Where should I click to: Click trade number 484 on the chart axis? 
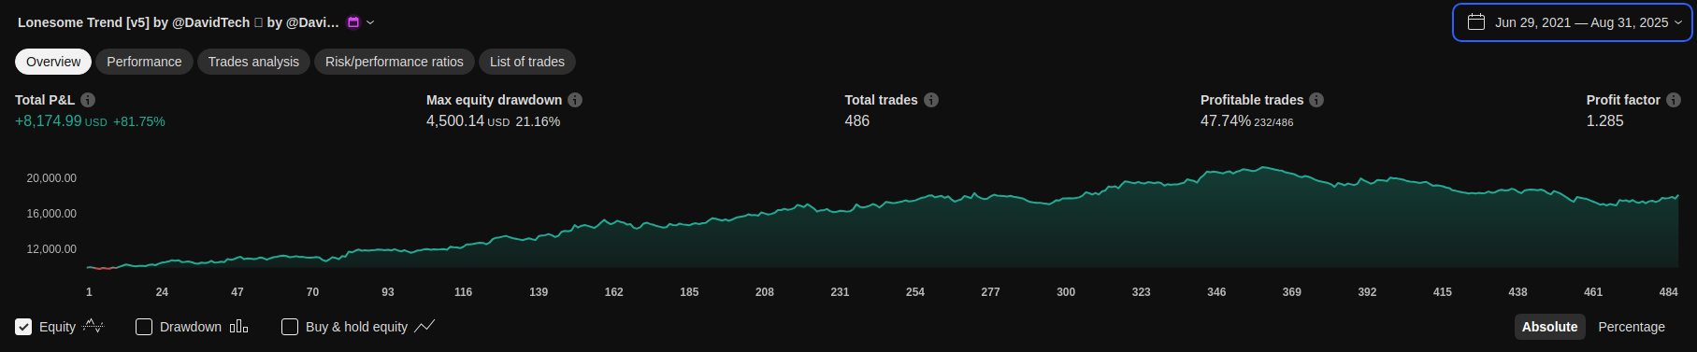pos(1668,292)
